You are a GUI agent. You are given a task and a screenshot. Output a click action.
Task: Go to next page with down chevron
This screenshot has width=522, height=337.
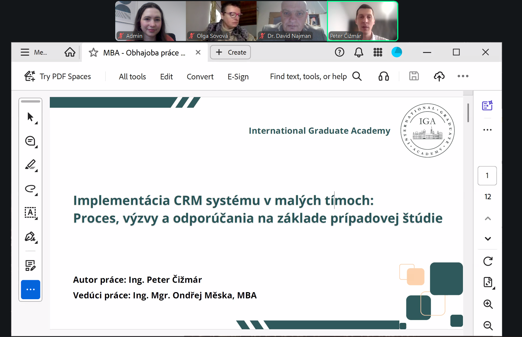click(x=488, y=239)
